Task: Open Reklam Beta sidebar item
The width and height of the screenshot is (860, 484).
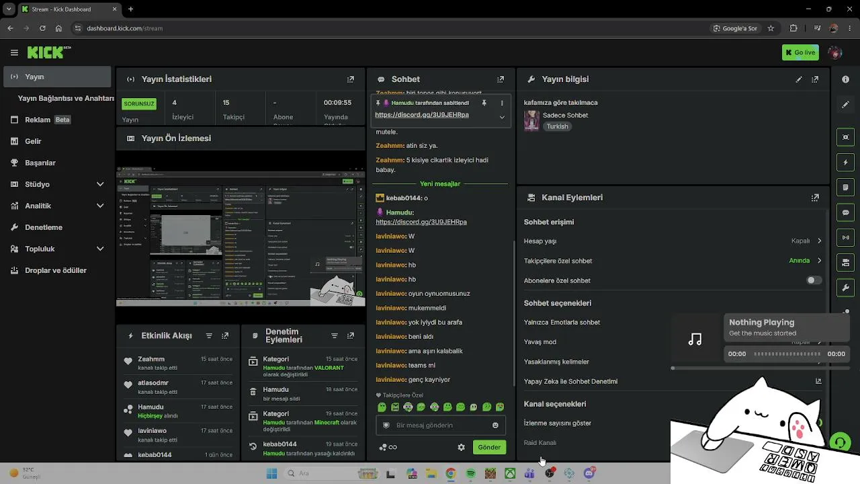Action: pos(56,120)
